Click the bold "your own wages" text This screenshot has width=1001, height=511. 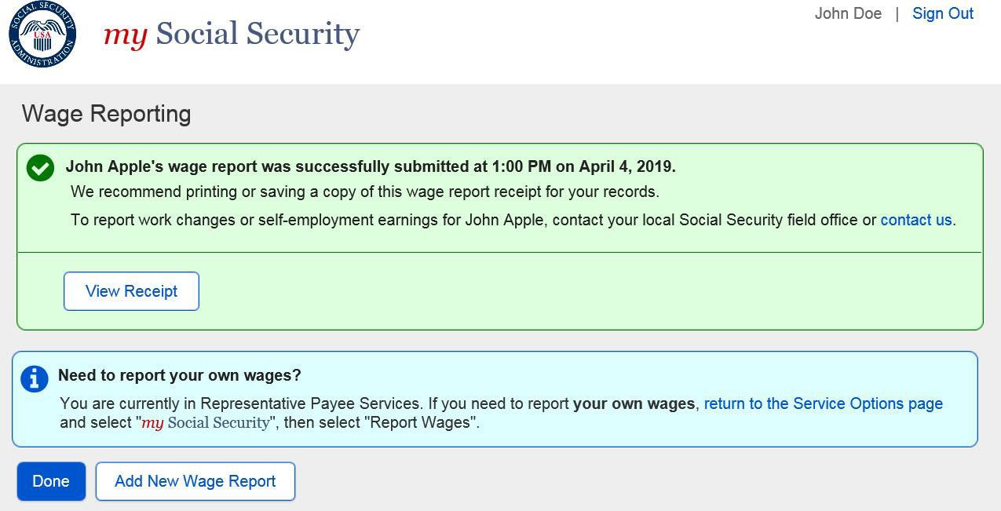[x=634, y=403]
